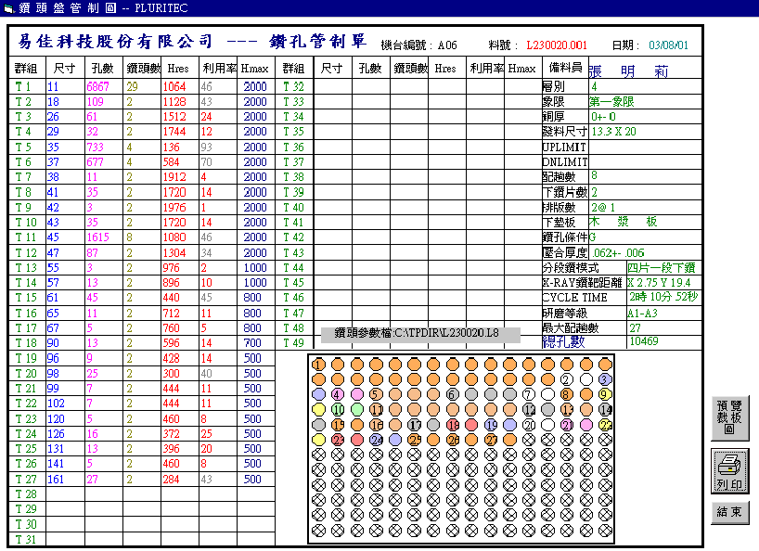Click the application icon in the title bar
This screenshot has width=759, height=551.
pyautogui.click(x=8, y=8)
